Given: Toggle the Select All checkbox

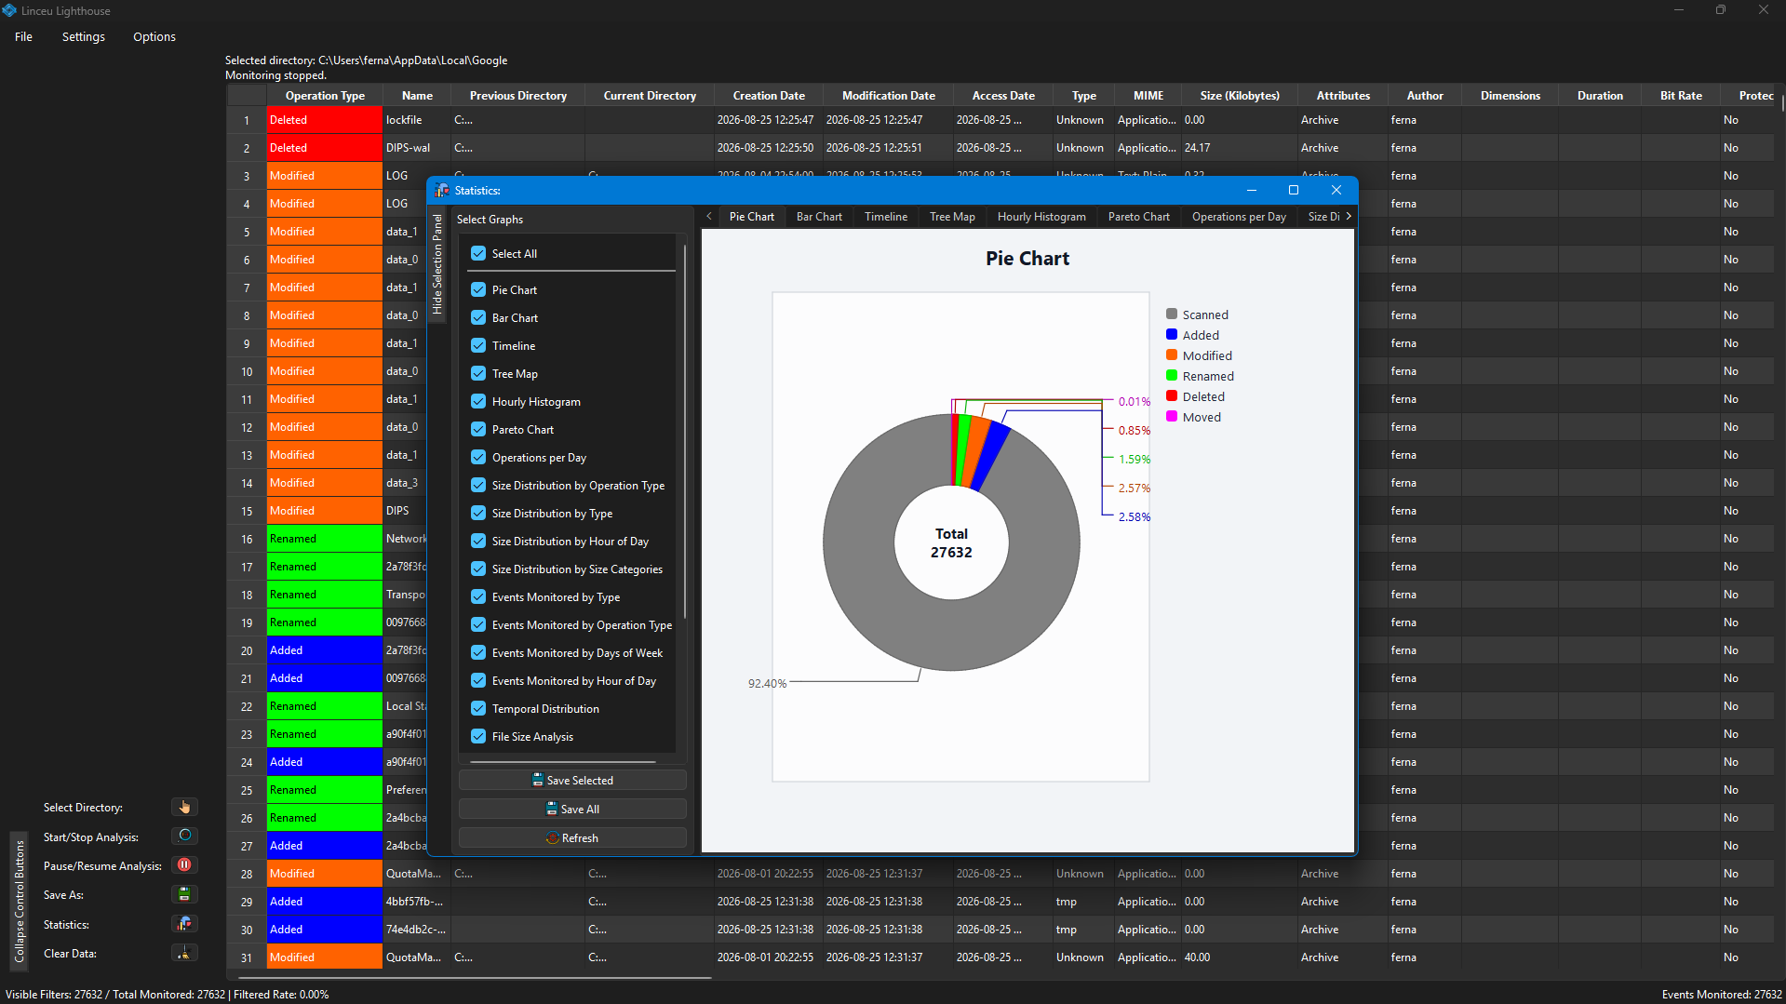Looking at the screenshot, I should [478, 253].
